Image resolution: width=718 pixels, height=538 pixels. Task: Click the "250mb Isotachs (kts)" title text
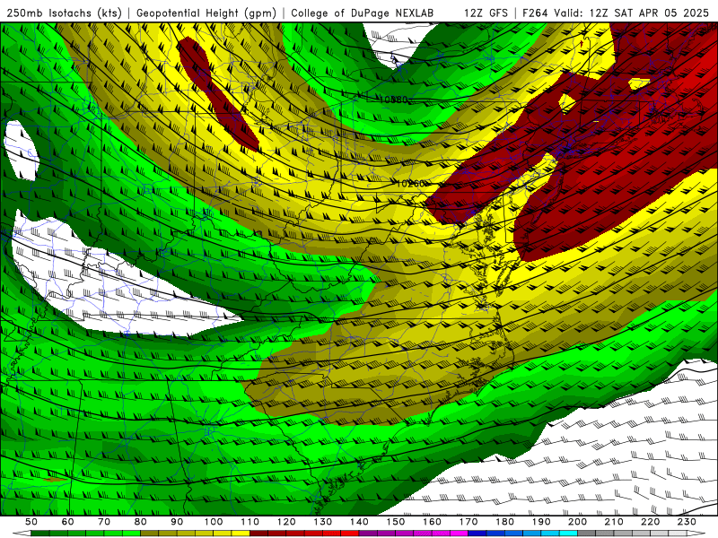pos(64,13)
